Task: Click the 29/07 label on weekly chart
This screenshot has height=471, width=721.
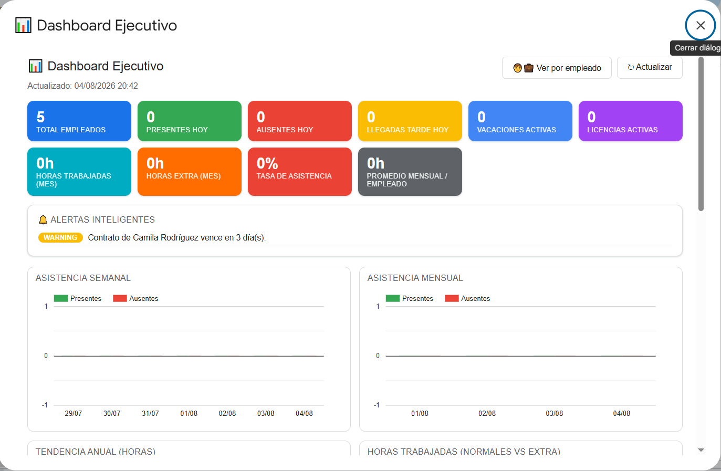Action: [x=74, y=413]
